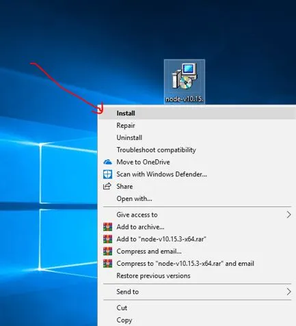Choose Cut from the context menu
296x326 pixels.
point(197,308)
